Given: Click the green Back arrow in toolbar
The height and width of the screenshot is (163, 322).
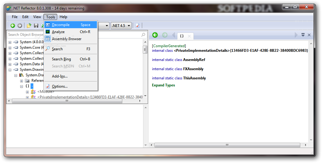Looking at the screenshot, I should coord(13,25).
